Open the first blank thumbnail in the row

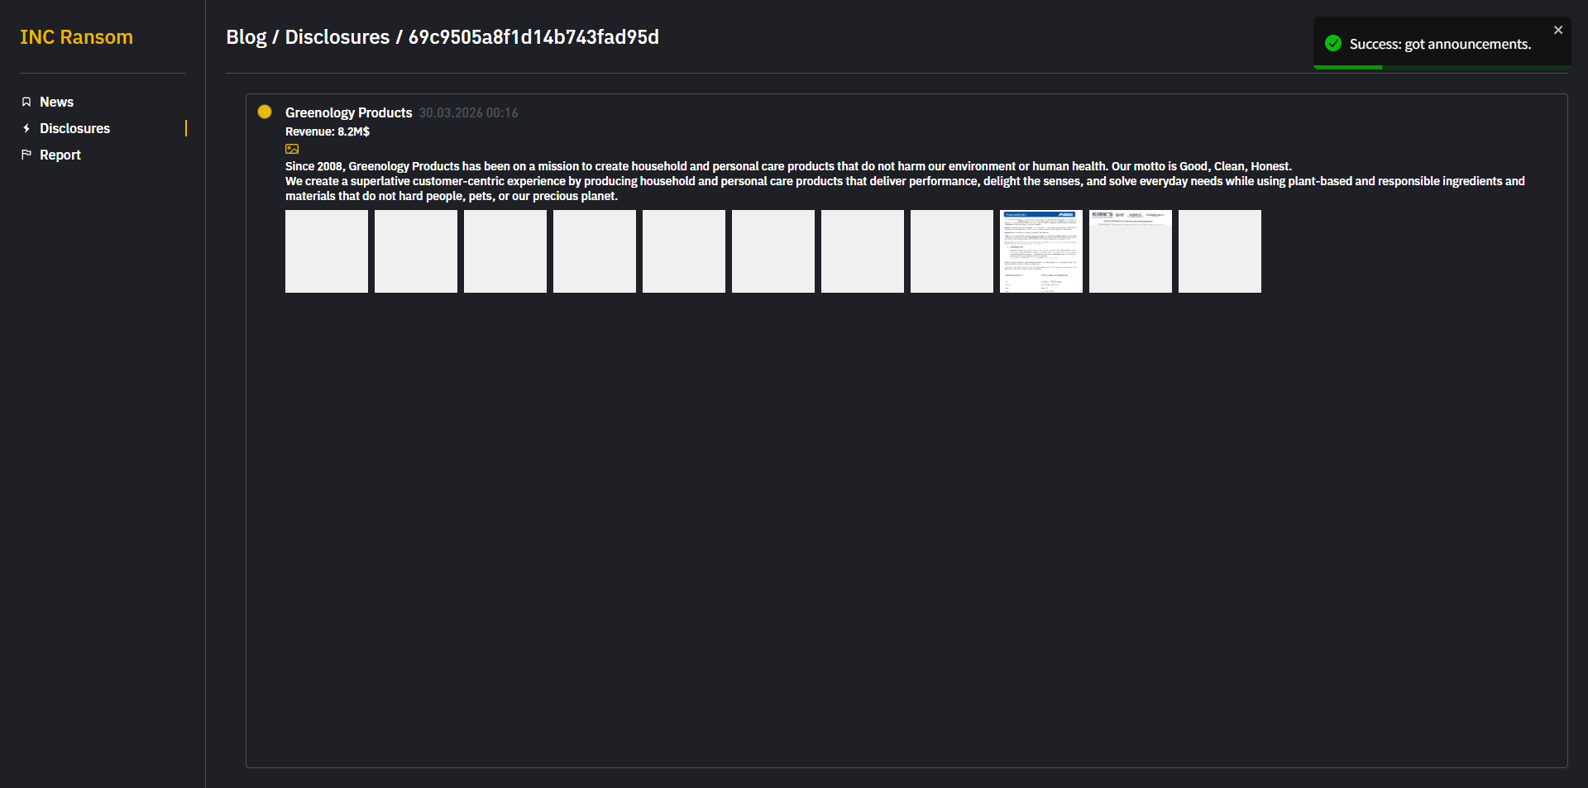tap(327, 251)
